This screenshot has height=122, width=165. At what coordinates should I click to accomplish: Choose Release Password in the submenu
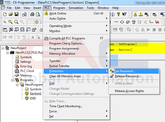click(x=134, y=76)
